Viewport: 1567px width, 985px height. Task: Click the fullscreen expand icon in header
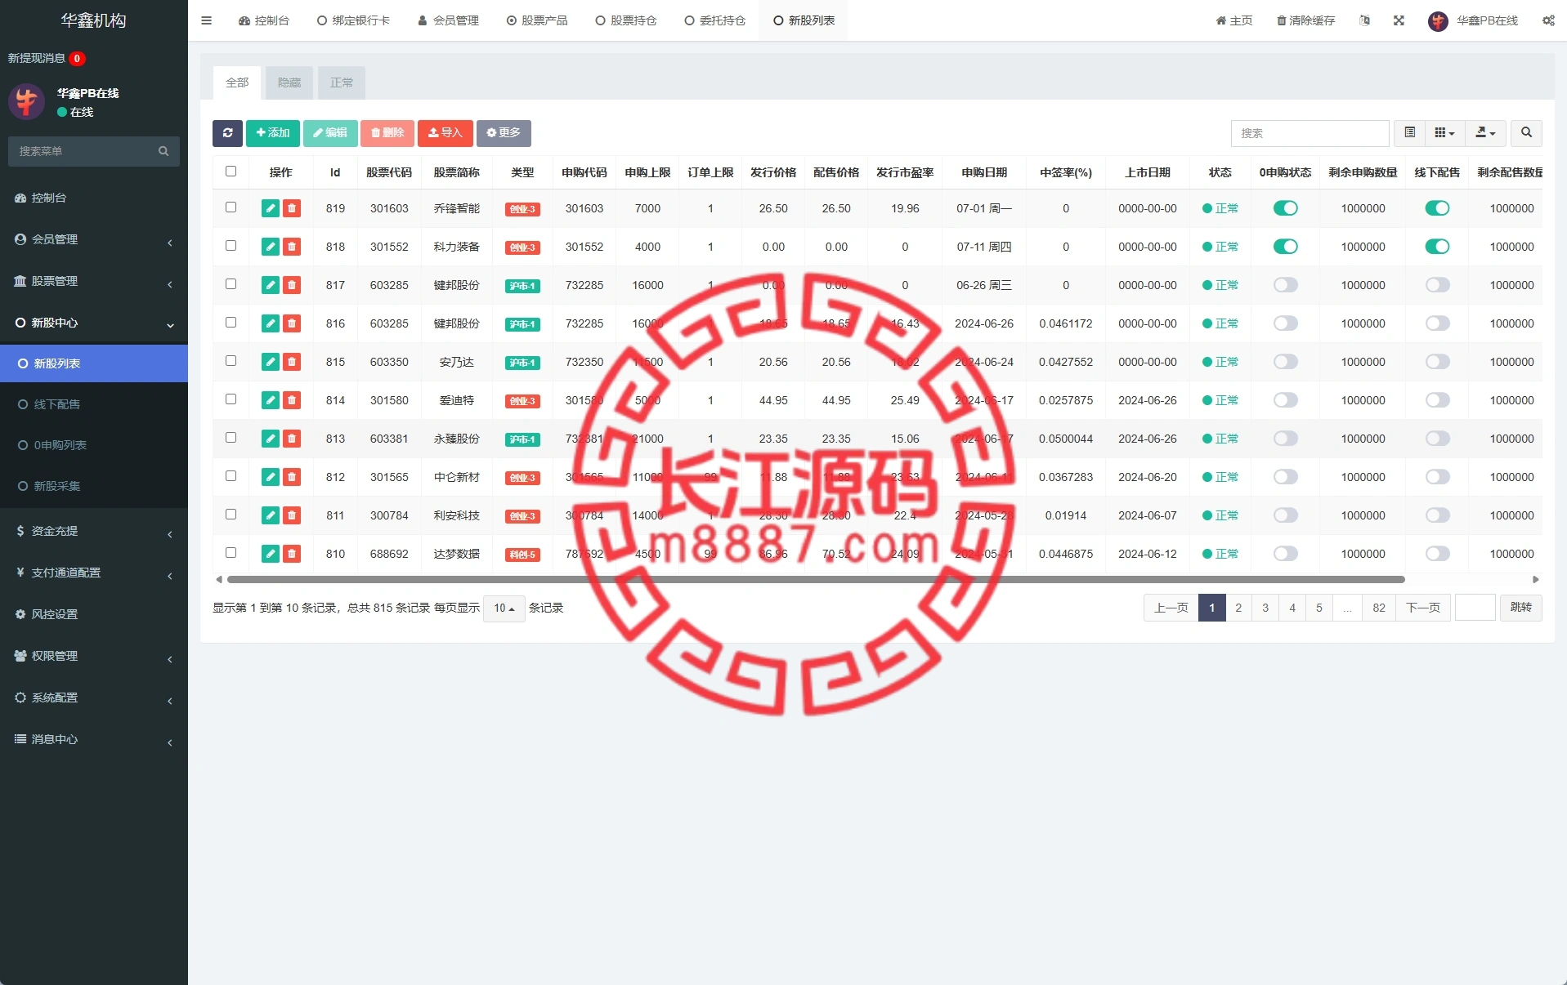coord(1399,20)
